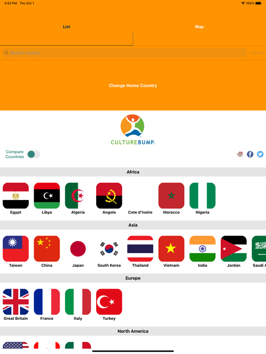This screenshot has width=266, height=354.
Task: Click Change Home Country button
Action: click(133, 86)
